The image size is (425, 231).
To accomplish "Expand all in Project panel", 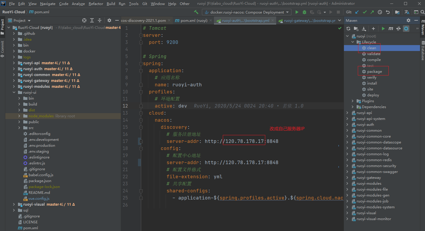I will [x=92, y=20].
